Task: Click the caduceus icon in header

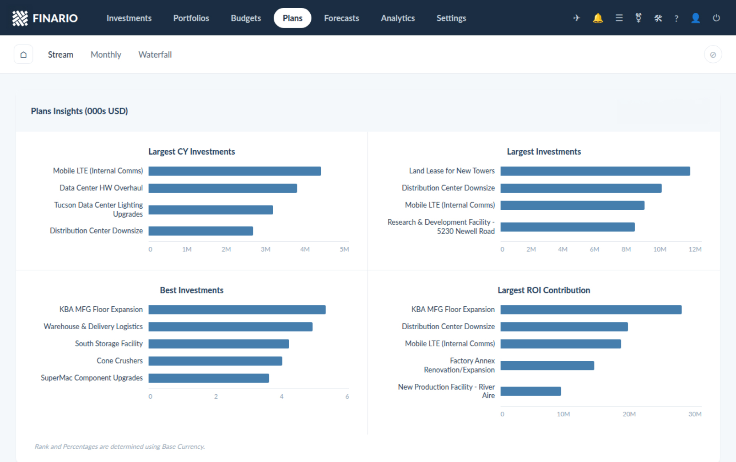Action: coord(638,18)
